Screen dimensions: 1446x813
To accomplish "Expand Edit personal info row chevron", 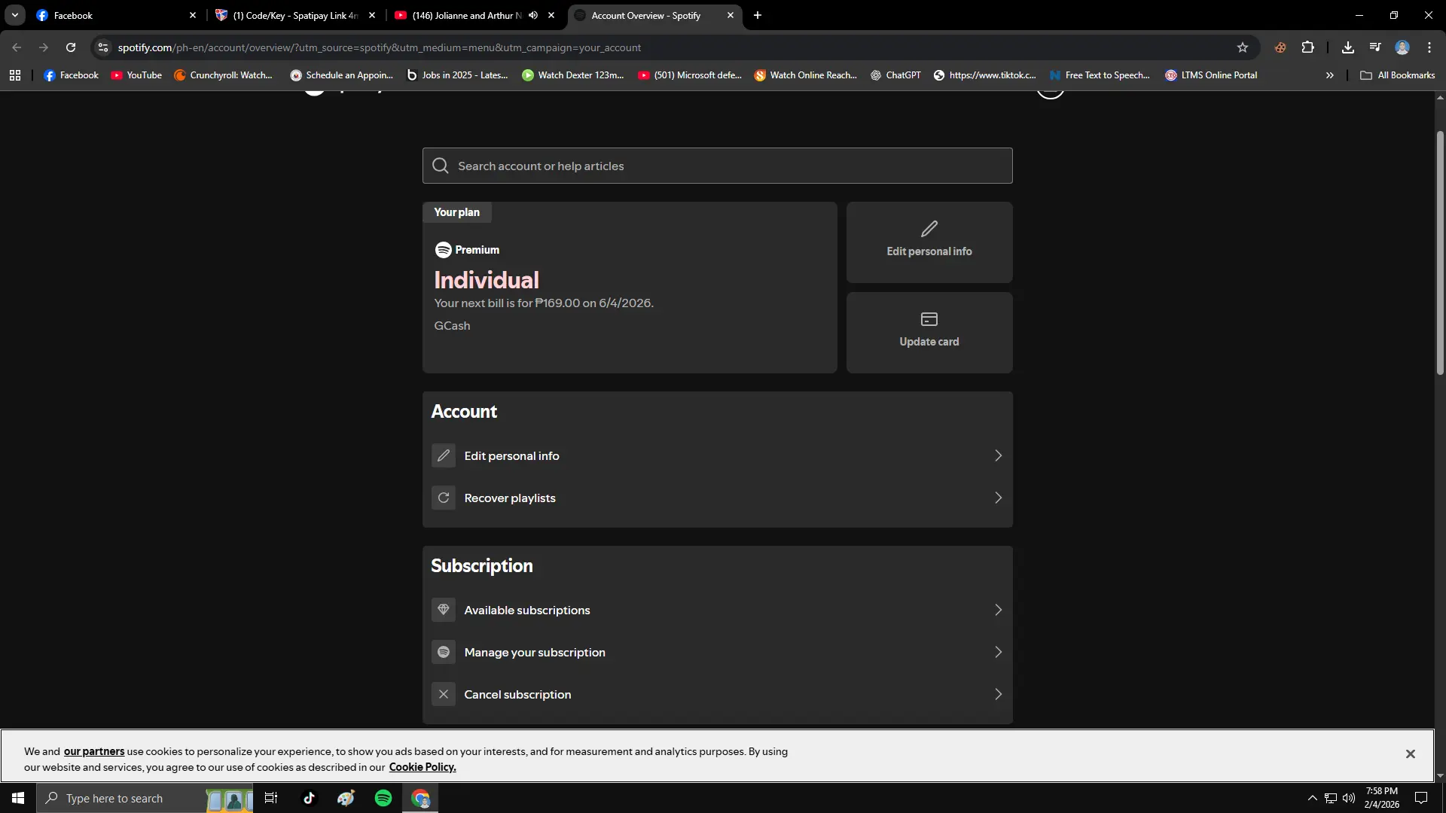I will click(x=998, y=455).
